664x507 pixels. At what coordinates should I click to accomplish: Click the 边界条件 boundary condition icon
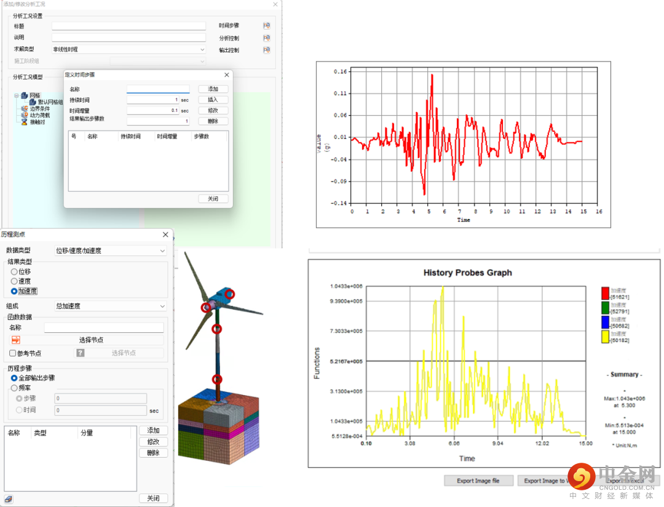tap(25, 109)
